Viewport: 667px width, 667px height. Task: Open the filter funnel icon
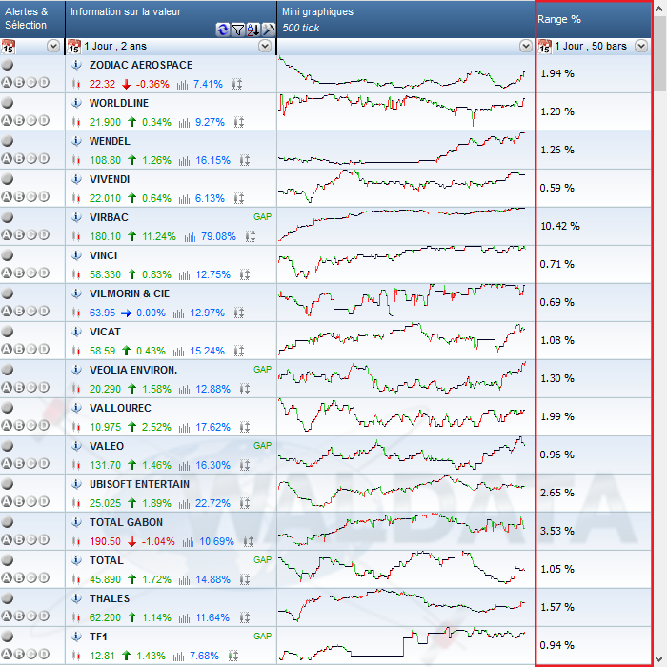238,30
